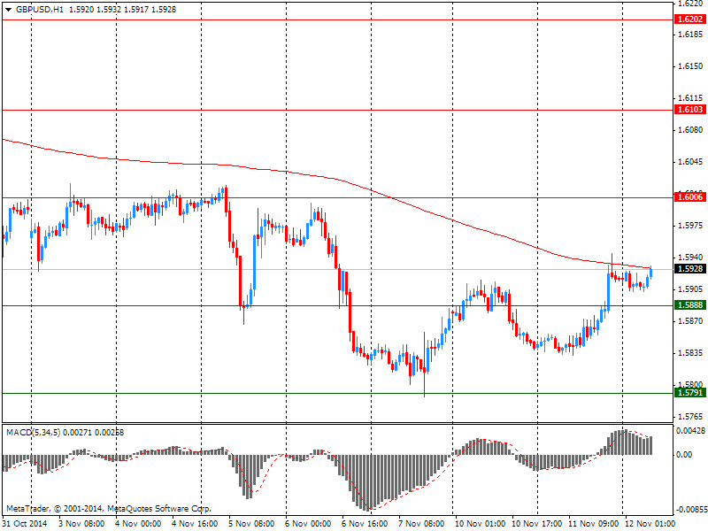Click the 1.5975 price scale value
The image size is (708, 531).
pyautogui.click(x=690, y=226)
